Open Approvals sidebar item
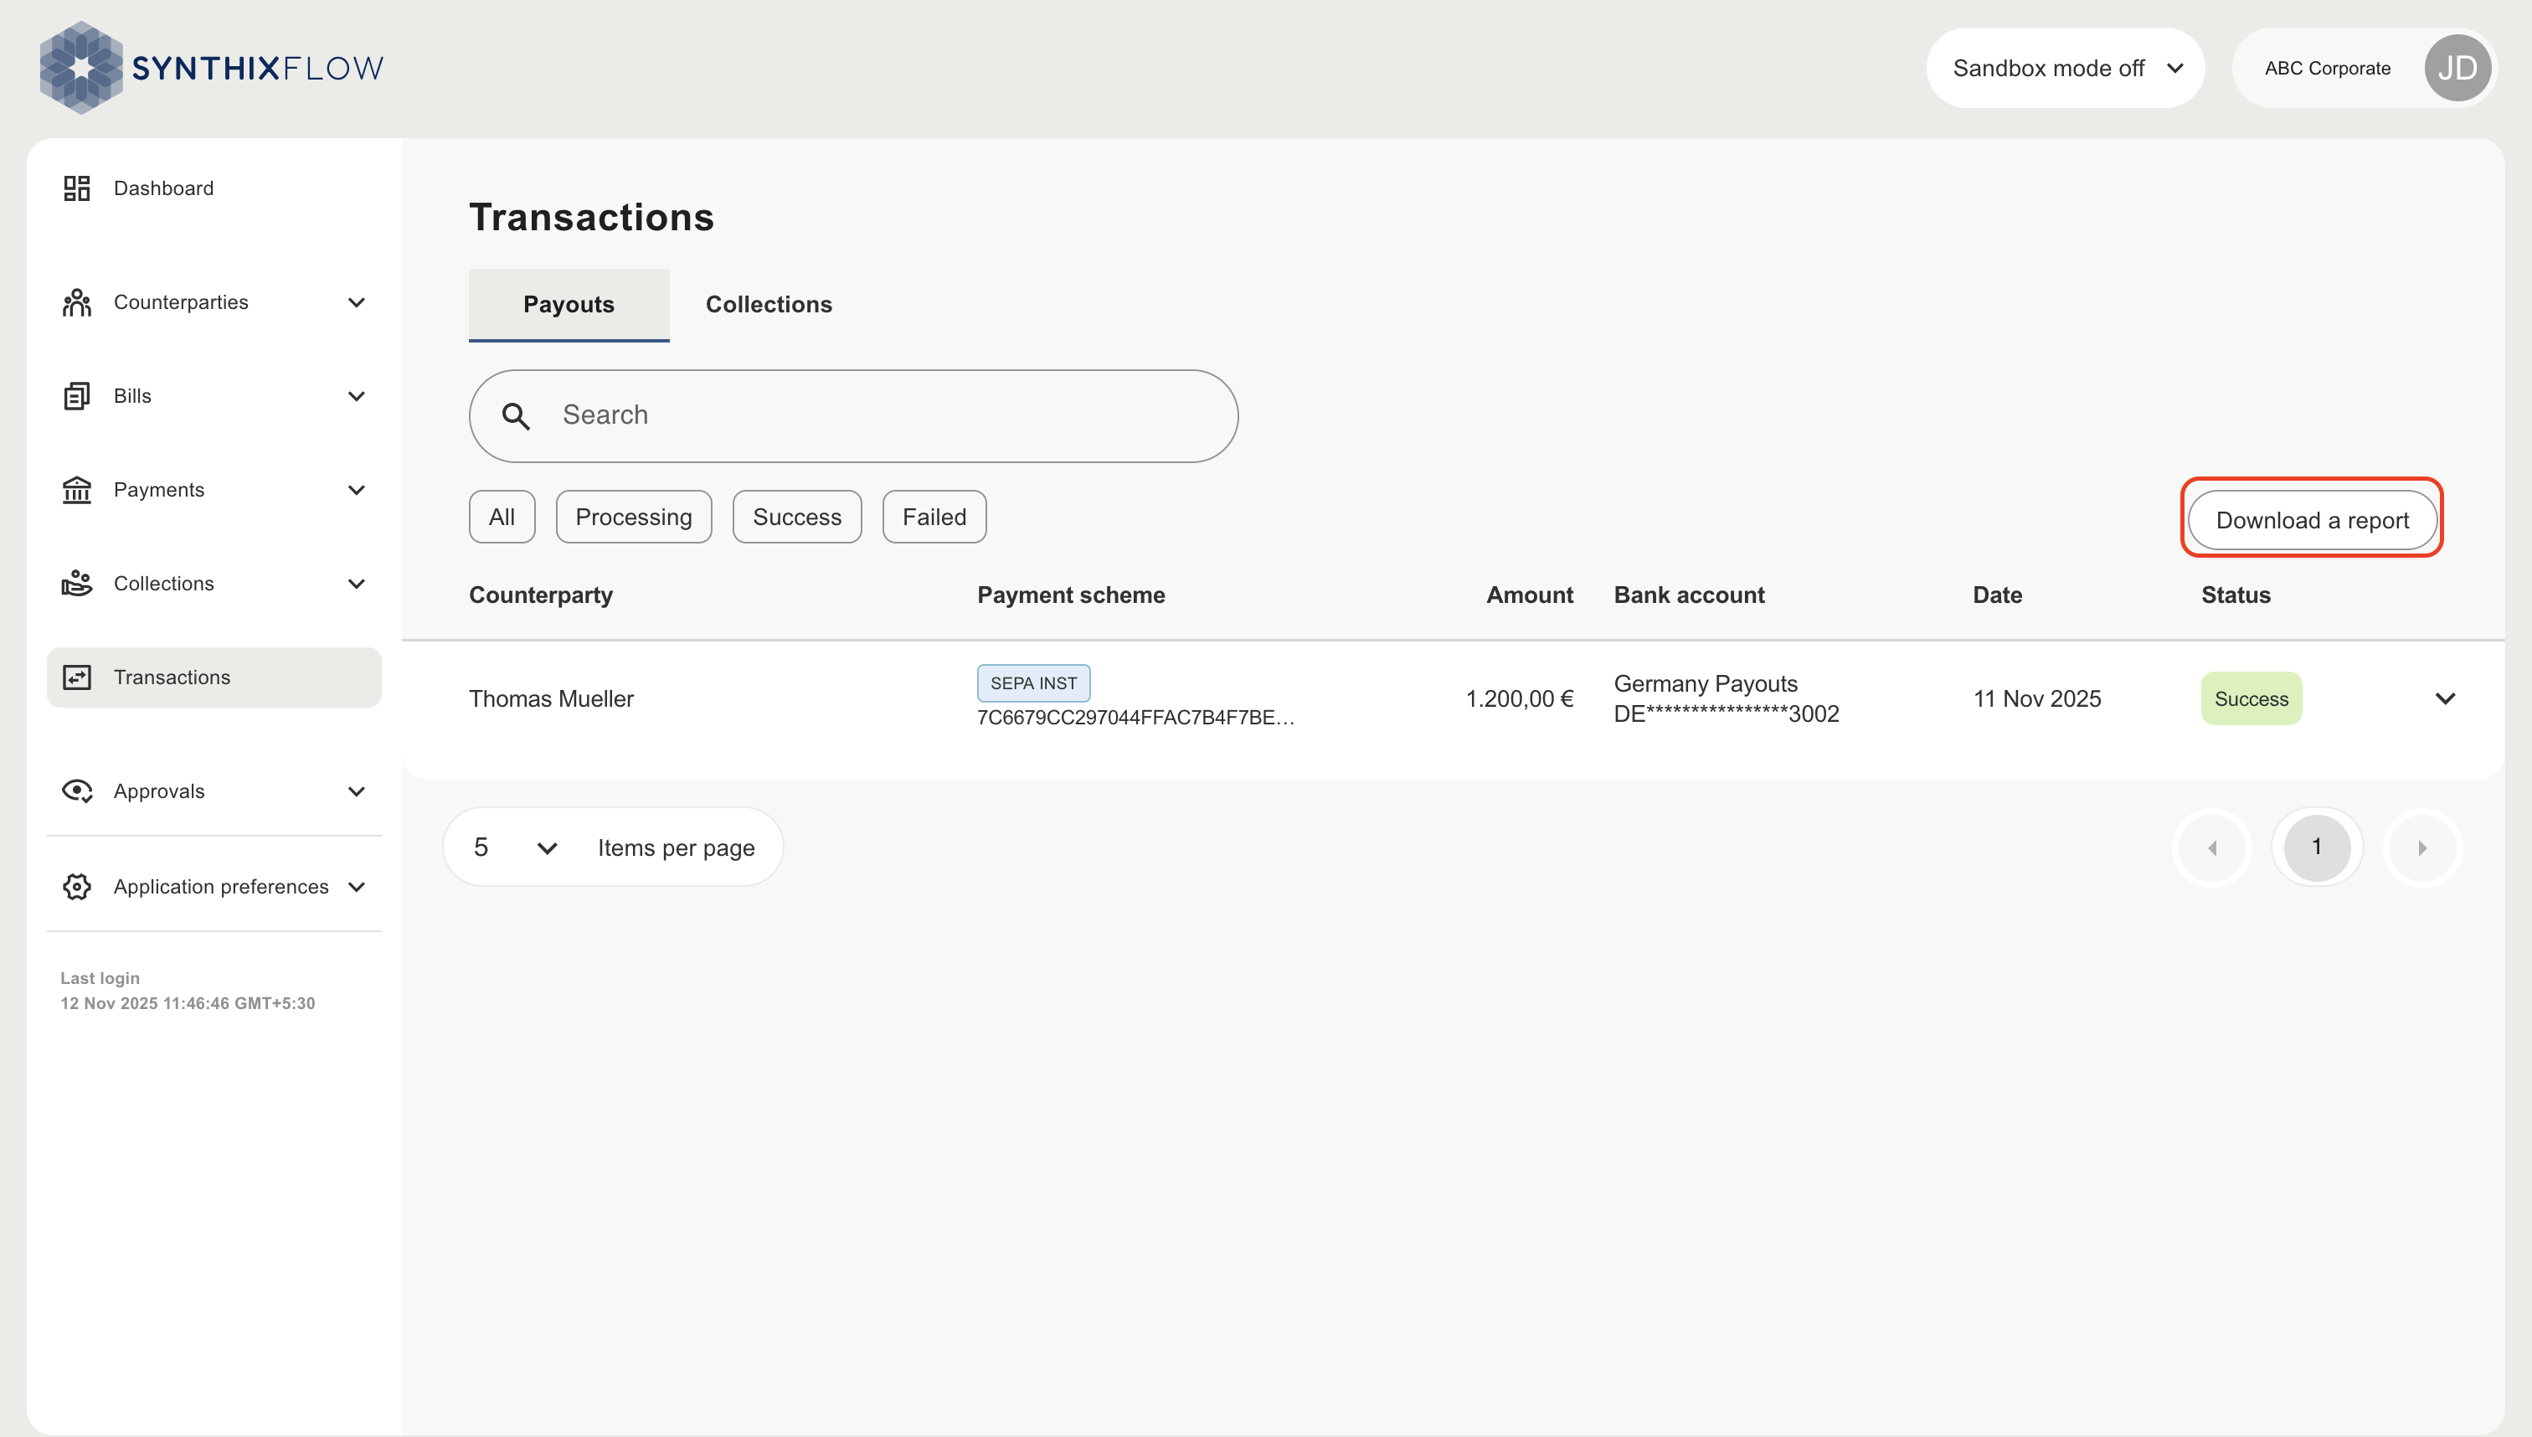The width and height of the screenshot is (2532, 1437). [214, 791]
